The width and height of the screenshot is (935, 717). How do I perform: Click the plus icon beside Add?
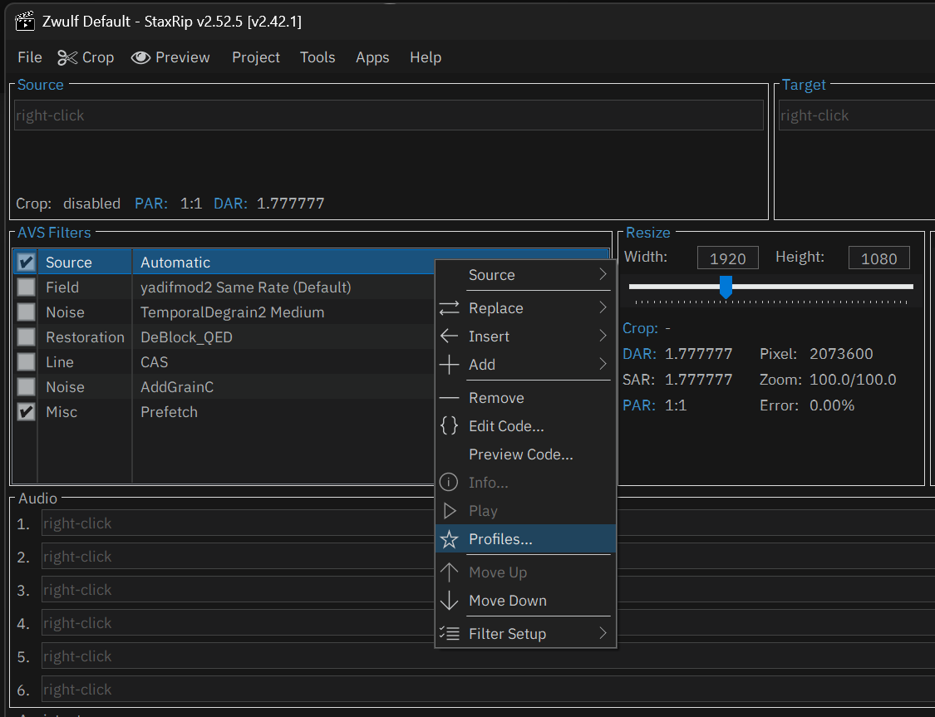449,364
